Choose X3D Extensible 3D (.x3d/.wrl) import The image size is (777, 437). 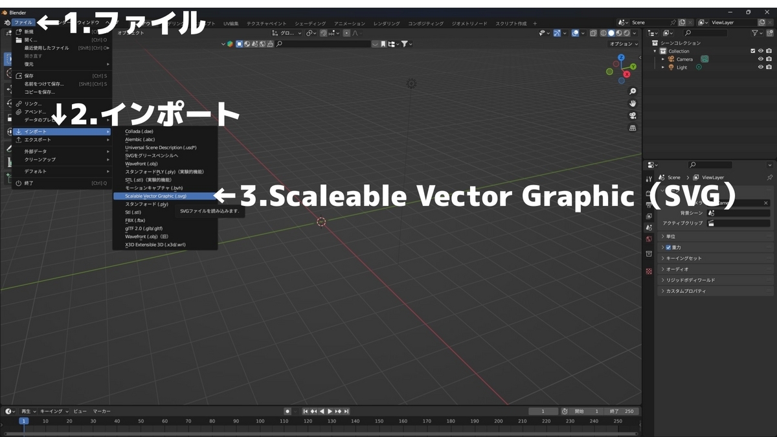(165, 244)
